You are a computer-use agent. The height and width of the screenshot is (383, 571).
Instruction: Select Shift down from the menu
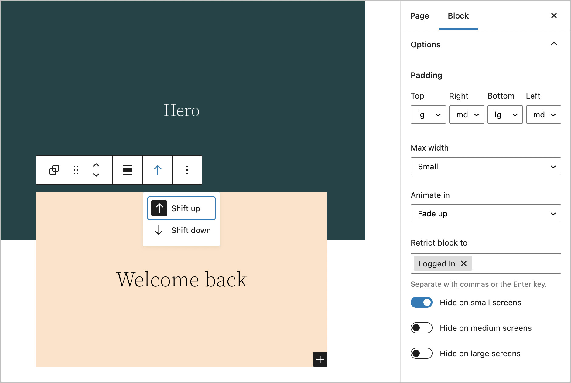(x=182, y=230)
